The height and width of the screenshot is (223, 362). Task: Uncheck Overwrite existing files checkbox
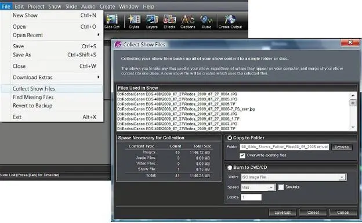click(x=242, y=156)
